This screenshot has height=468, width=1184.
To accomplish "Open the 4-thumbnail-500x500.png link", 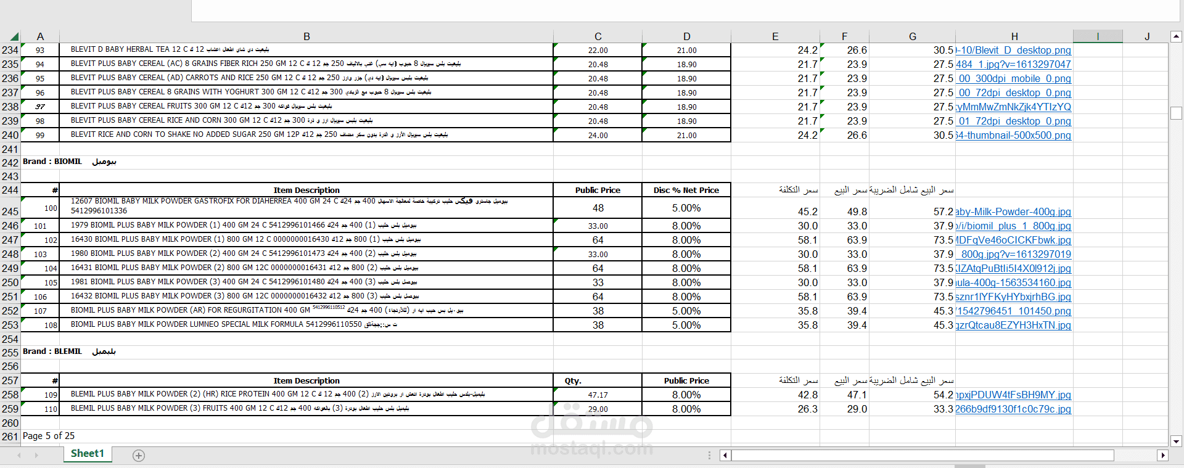I will point(1014,135).
